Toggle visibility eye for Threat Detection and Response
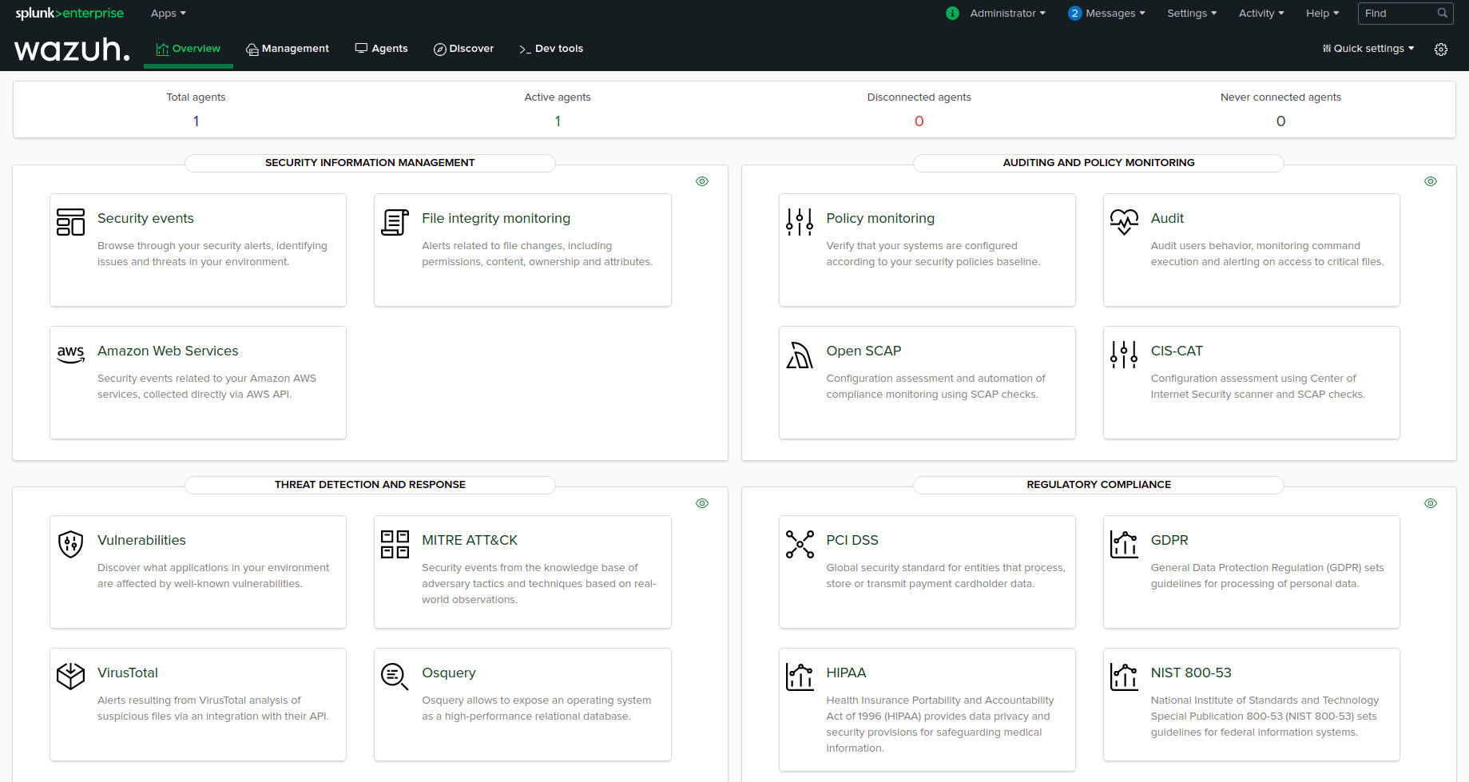Viewport: 1469px width, 782px height. tap(702, 503)
